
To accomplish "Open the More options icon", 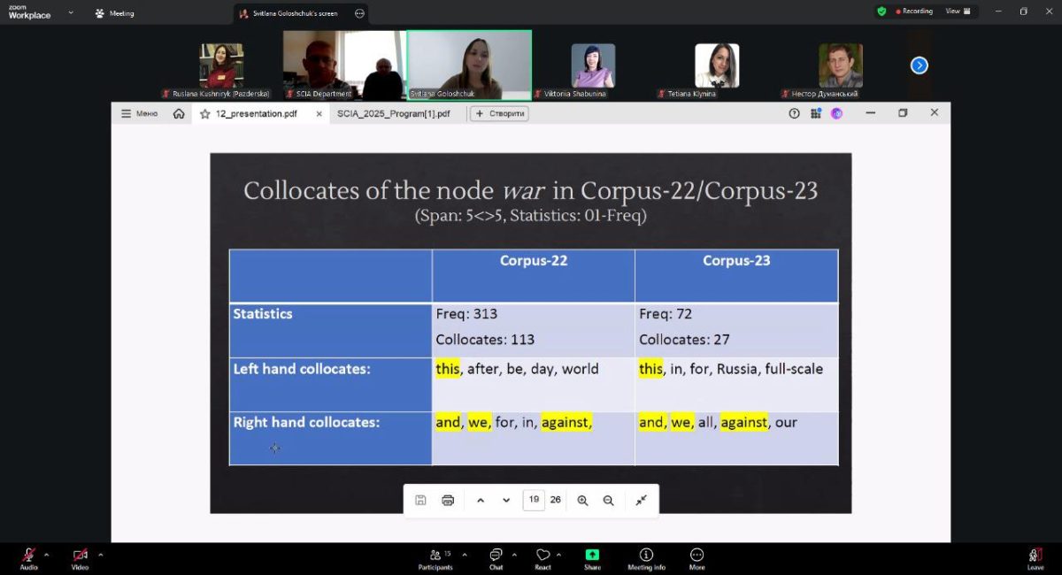I will click(696, 556).
